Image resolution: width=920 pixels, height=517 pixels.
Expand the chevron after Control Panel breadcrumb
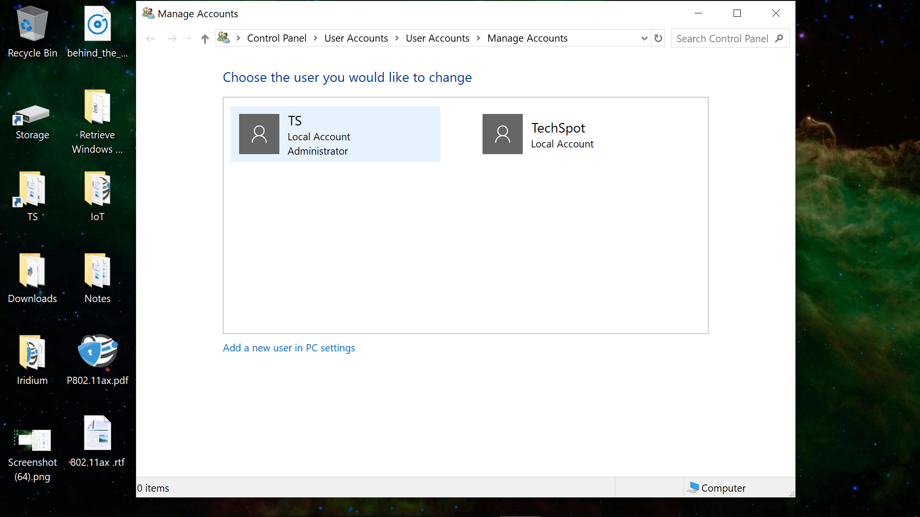click(x=315, y=38)
